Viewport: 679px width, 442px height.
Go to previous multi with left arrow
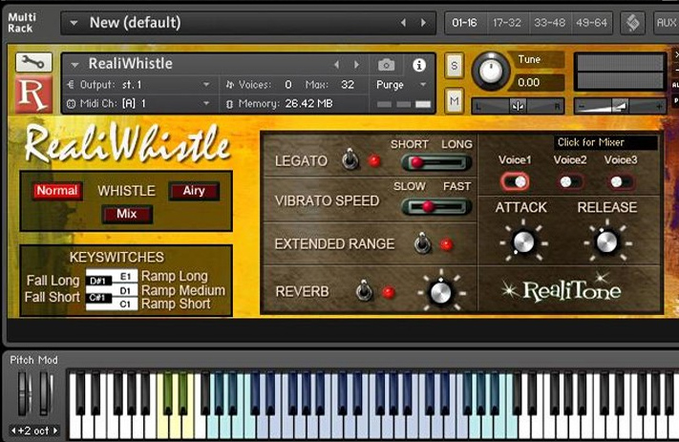403,23
